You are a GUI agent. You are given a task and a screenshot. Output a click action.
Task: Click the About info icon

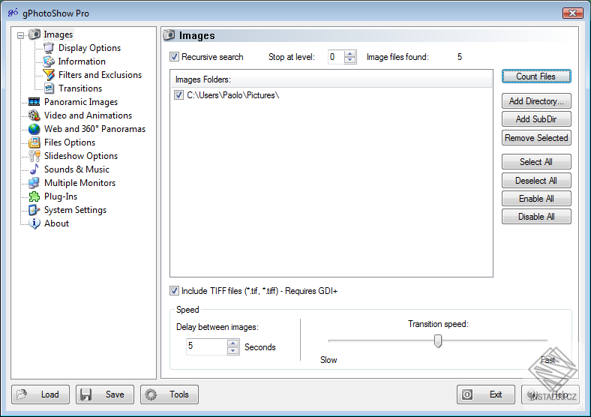tap(34, 223)
